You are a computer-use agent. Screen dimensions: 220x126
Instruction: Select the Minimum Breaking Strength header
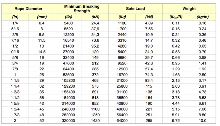[82, 9]
